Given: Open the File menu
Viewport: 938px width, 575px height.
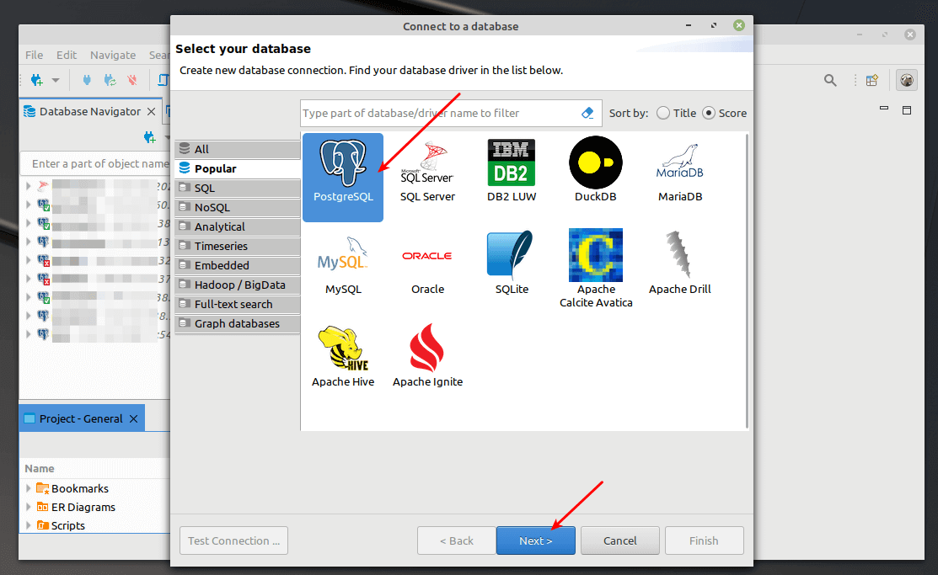Looking at the screenshot, I should (33, 54).
